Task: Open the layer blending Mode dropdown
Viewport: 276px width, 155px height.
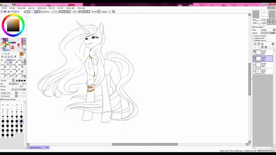Action: (x=268, y=30)
